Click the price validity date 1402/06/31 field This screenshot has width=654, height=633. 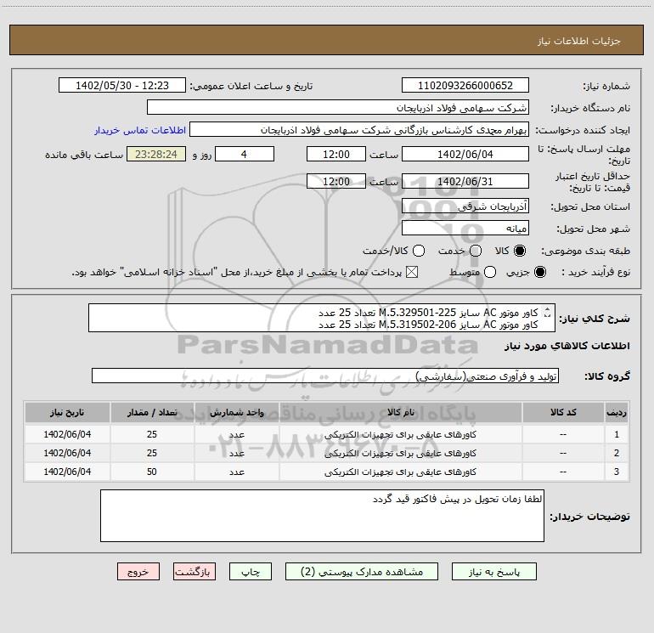pyautogui.click(x=465, y=181)
